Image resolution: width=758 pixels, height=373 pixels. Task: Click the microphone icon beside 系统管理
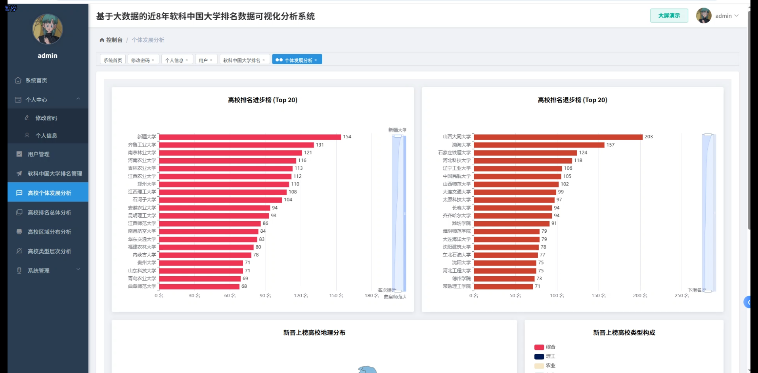click(19, 270)
